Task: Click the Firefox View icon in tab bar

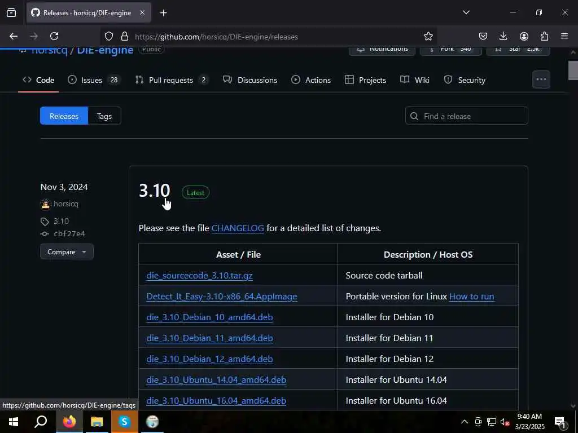Action: (11, 13)
